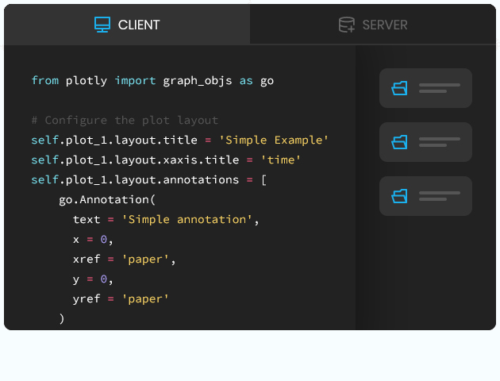
Task: Click the 'Simple annotation' string
Action: coord(187,219)
